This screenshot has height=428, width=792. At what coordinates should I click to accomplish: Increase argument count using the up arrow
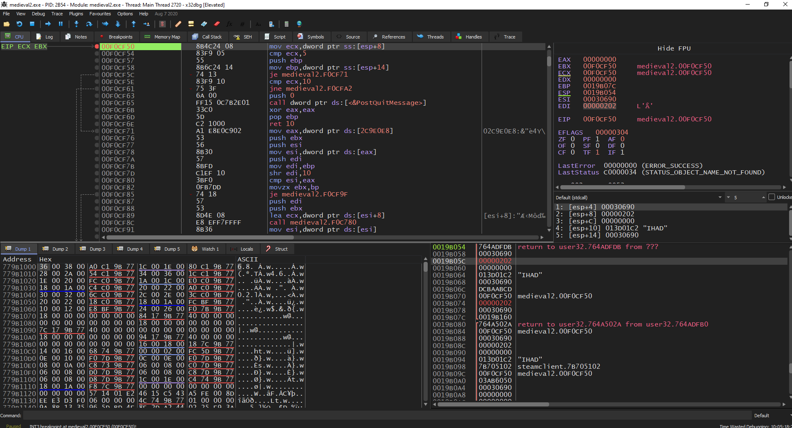pyautogui.click(x=763, y=198)
